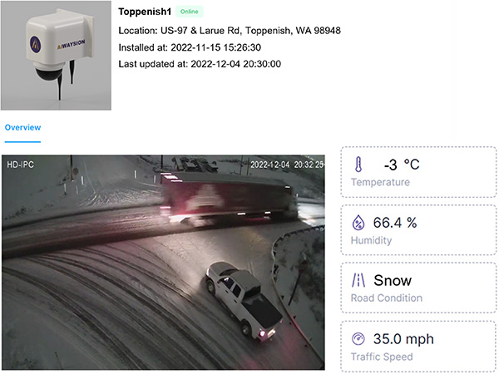
Task: Click the thermometer temperature icon
Action: (358, 165)
